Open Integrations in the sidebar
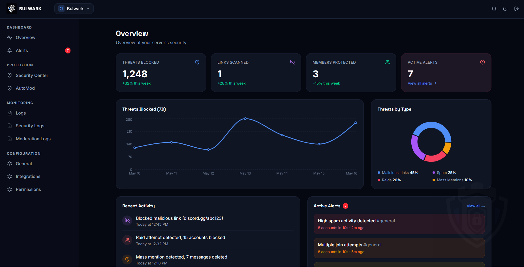Screen dimensions: 524x267 tap(39, 176)
